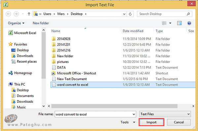The width and height of the screenshot is (198, 131).
Task: Open the recent pages history dropdown
Action: click(x=23, y=14)
